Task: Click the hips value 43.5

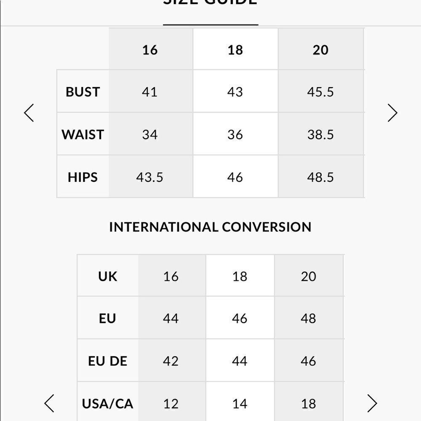Action: click(x=151, y=177)
